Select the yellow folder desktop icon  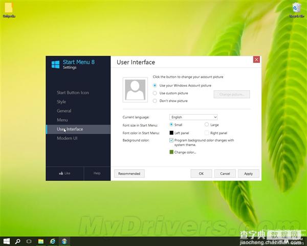9,10
